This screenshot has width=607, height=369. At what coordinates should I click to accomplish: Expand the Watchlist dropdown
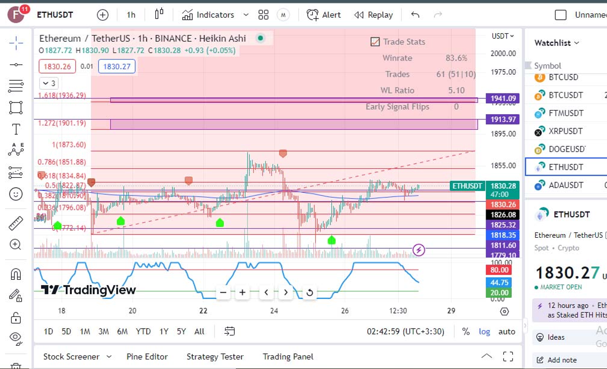(556, 43)
